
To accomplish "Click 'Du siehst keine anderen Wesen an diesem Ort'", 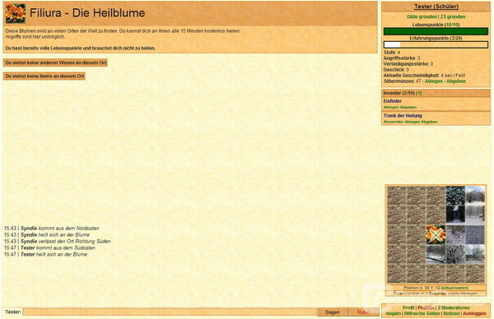I will coord(55,62).
